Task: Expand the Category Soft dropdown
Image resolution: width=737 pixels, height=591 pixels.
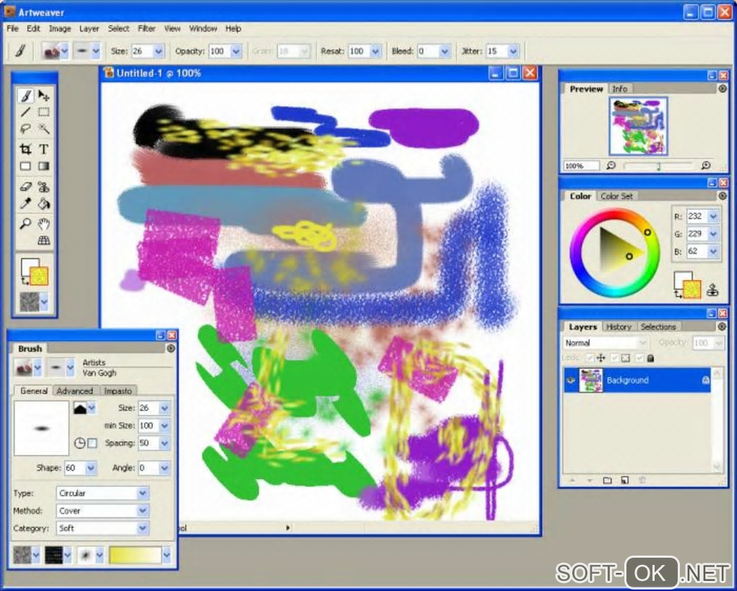Action: [143, 528]
